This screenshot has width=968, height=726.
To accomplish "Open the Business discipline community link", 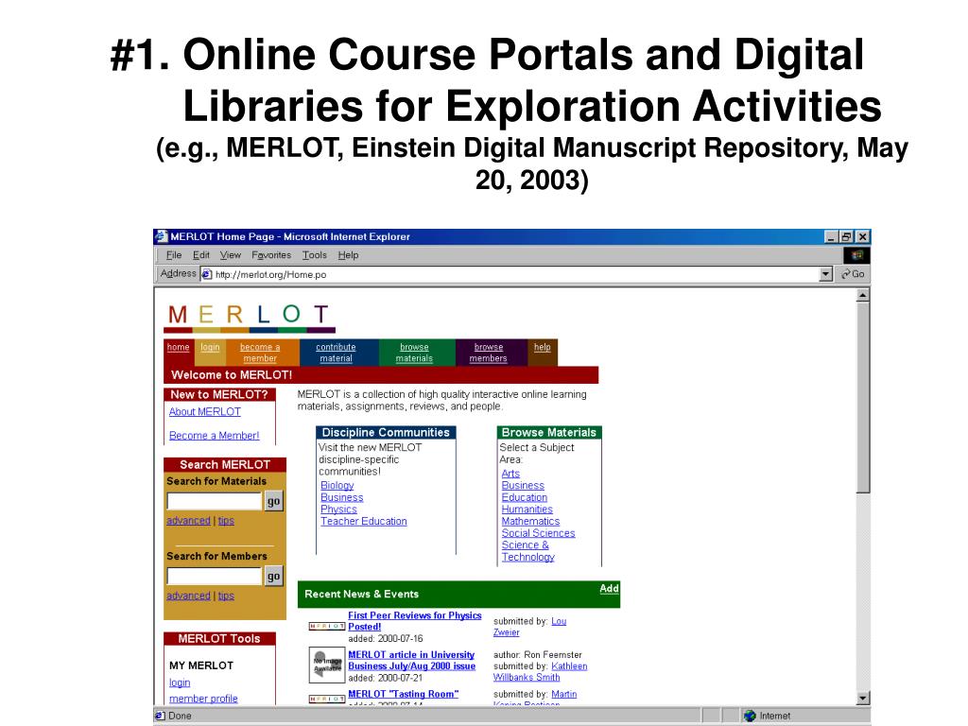I will [342, 497].
